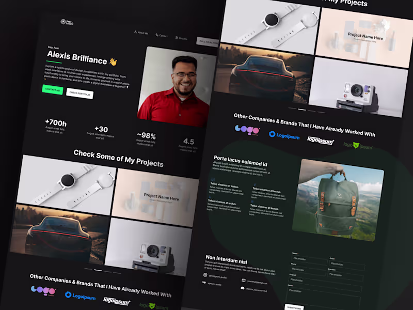Click the Contact Me button
The width and height of the screenshot is (413, 310).
(53, 89)
